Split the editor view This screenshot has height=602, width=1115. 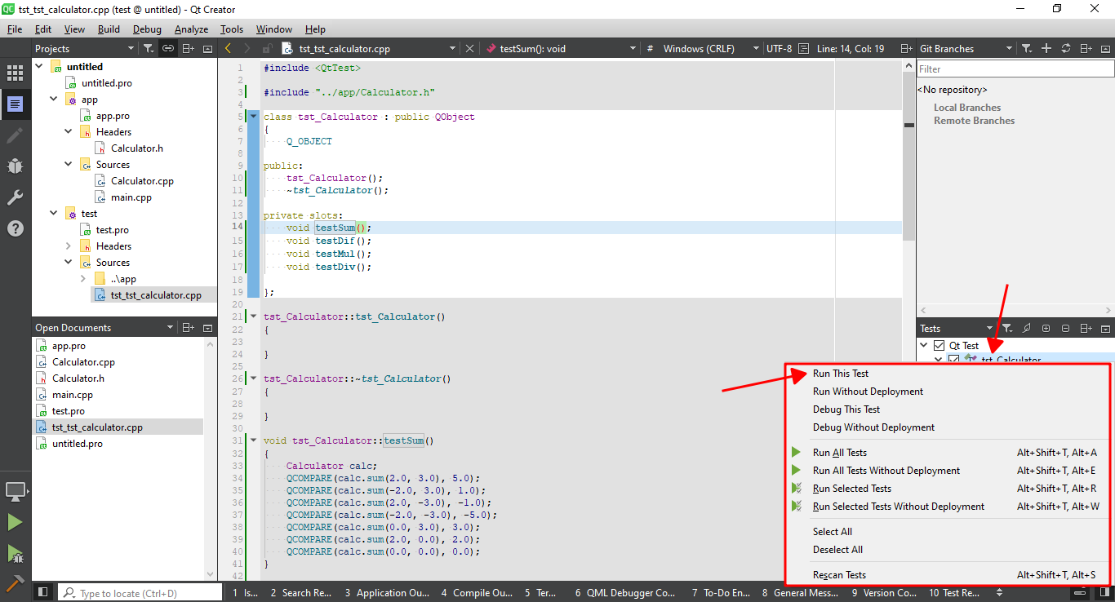(906, 49)
